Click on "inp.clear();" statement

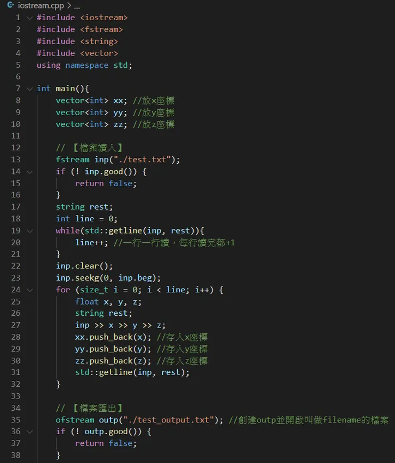pos(84,266)
